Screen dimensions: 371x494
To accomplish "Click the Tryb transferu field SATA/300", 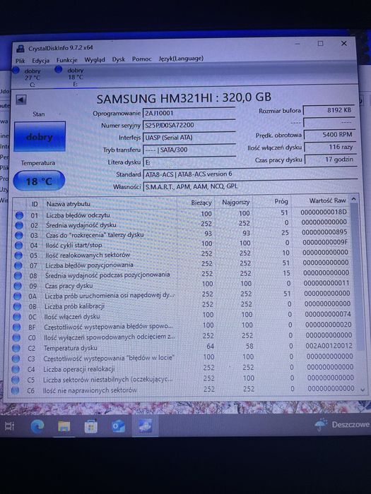I will pos(189,150).
